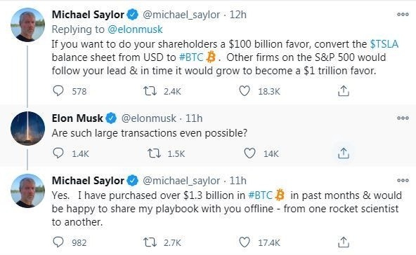Open Michael Saylor's profile picture on first tweet
The height and width of the screenshot is (255, 416).
click(x=27, y=25)
